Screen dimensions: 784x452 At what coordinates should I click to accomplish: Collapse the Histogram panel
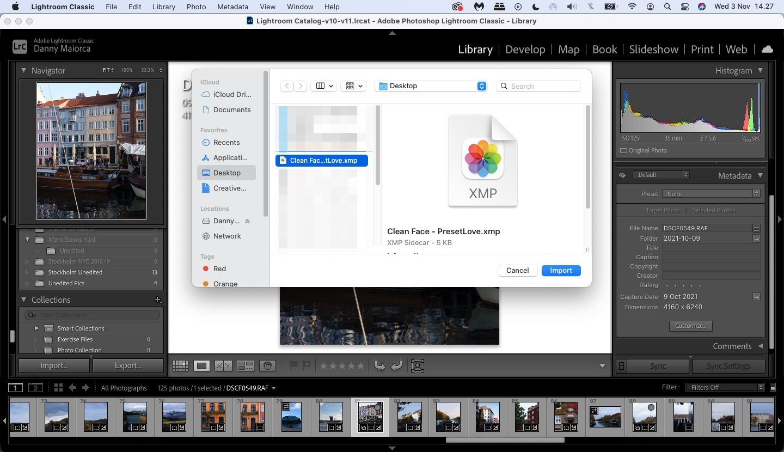[x=761, y=70]
